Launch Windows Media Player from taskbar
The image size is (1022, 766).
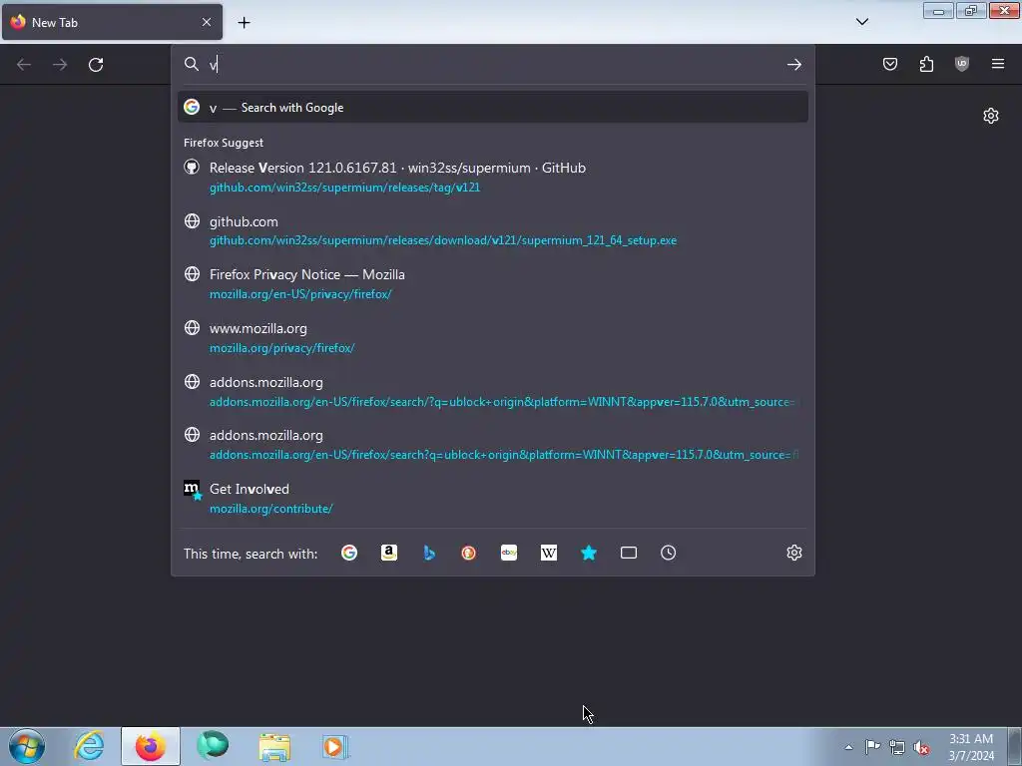point(335,746)
